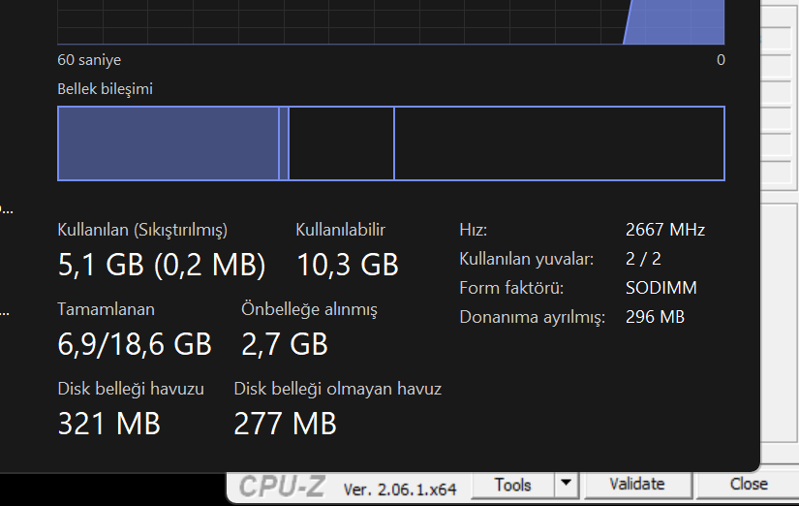Open the dropdown arrow beside Tools
The height and width of the screenshot is (506, 799).
(566, 484)
